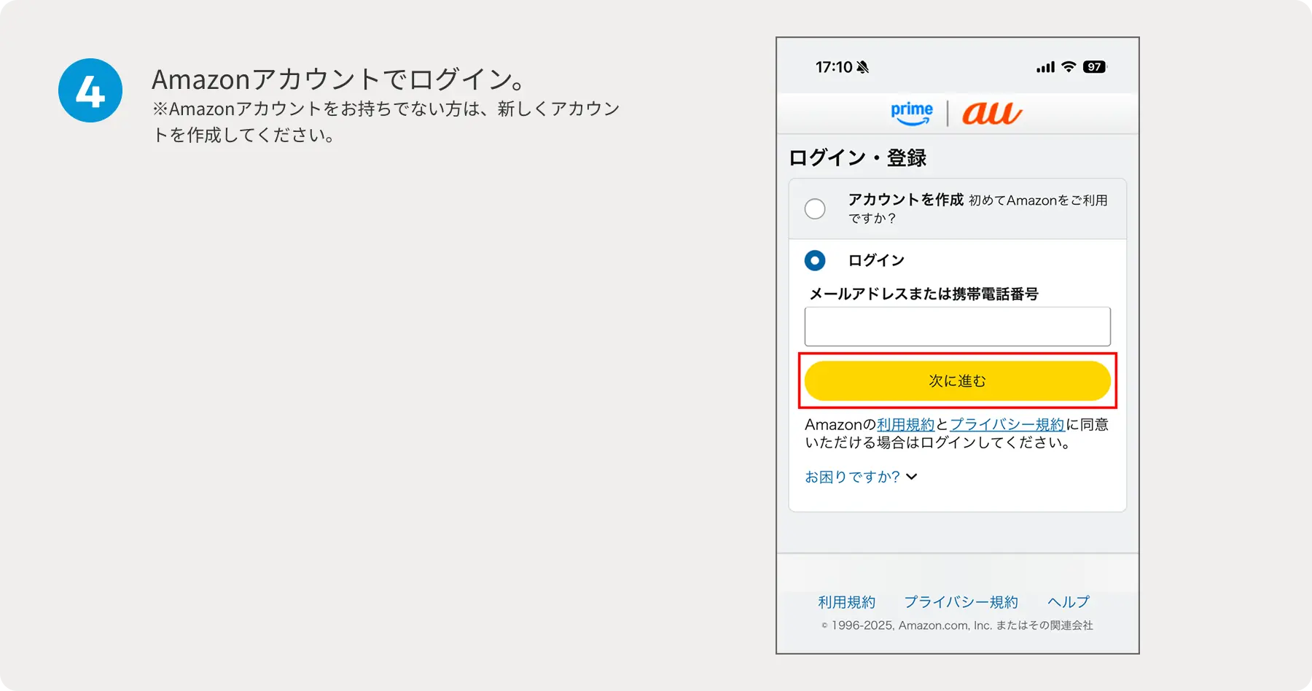This screenshot has width=1312, height=691.
Task: Click the au logo in the header
Action: coord(991,114)
